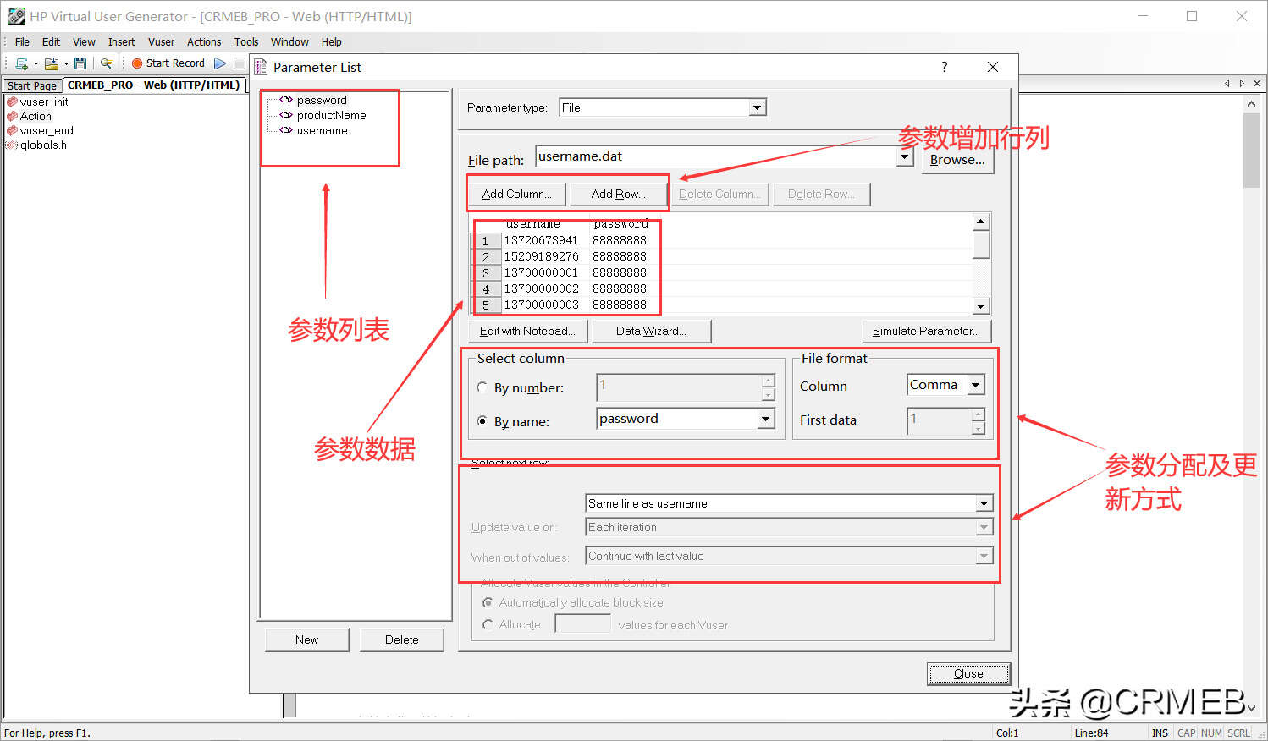The height and width of the screenshot is (741, 1268).
Task: Click the Save floppy disk toolbar icon
Action: [x=80, y=63]
